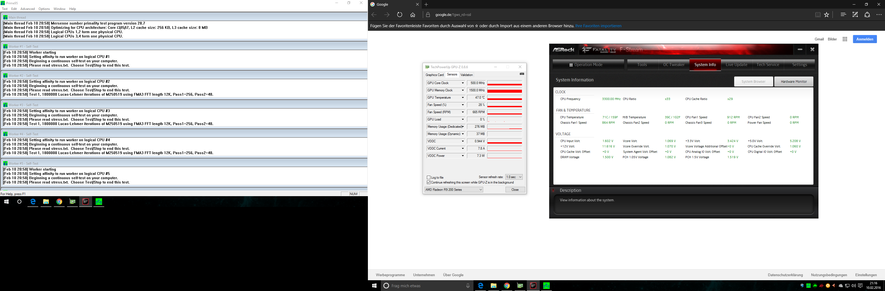Click the Hardware Monitor button
This screenshot has width=885, height=291.
pos(794,81)
